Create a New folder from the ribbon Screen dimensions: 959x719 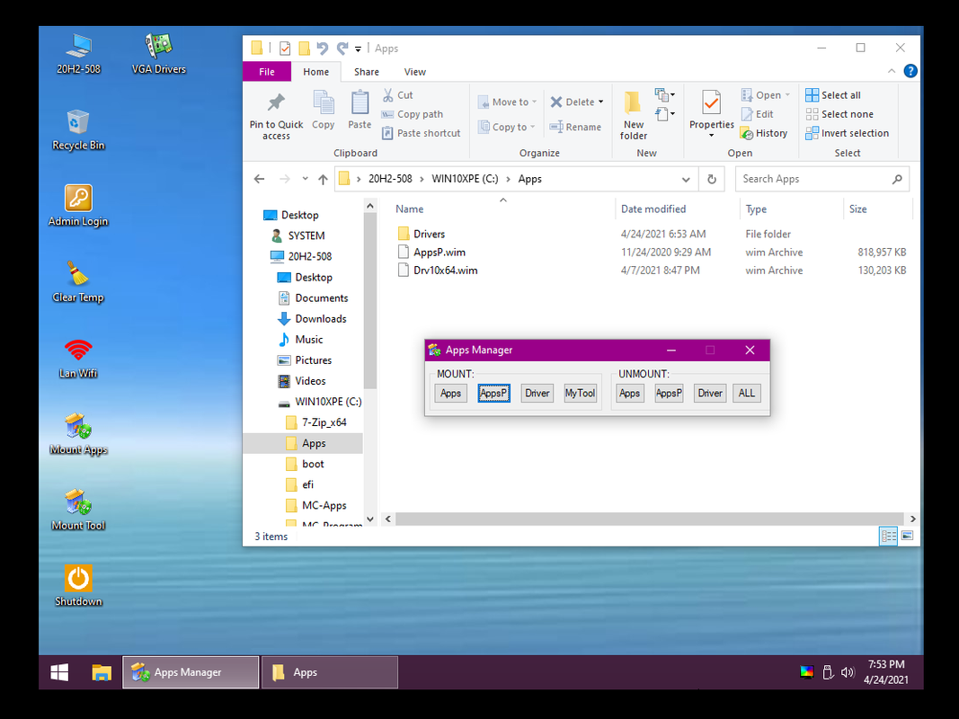633,116
